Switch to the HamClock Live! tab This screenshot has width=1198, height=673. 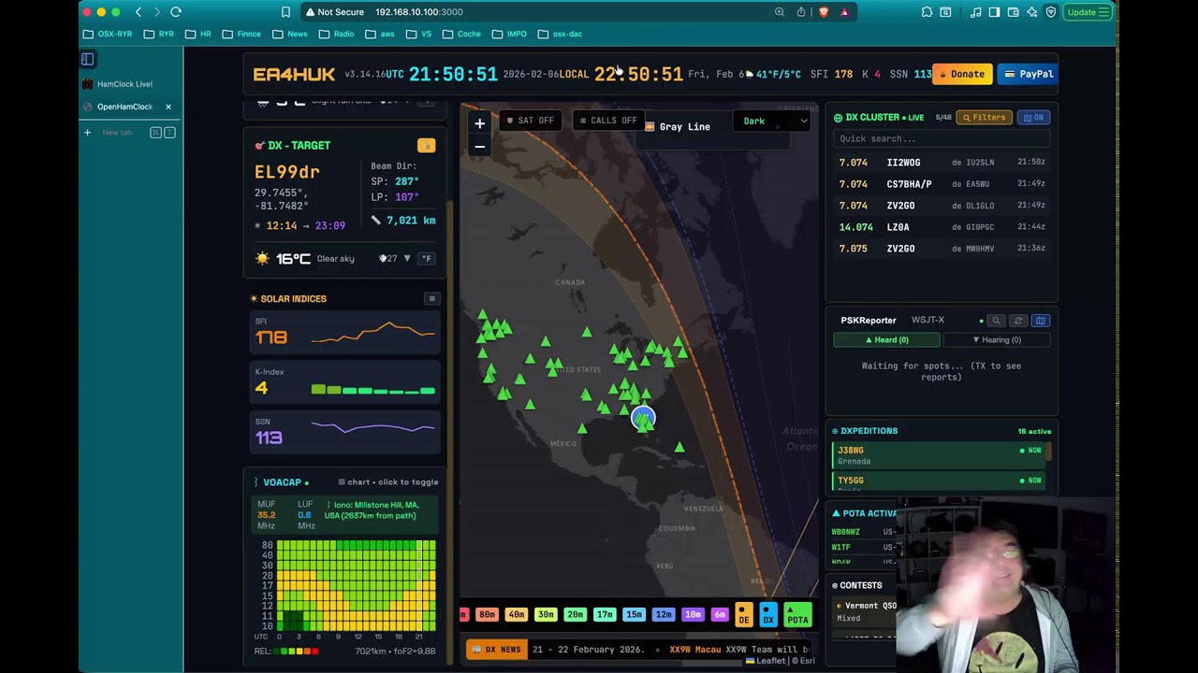pos(125,84)
